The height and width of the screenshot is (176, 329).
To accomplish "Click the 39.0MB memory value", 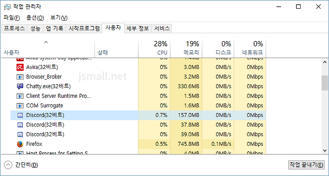I will pyautogui.click(x=190, y=134).
